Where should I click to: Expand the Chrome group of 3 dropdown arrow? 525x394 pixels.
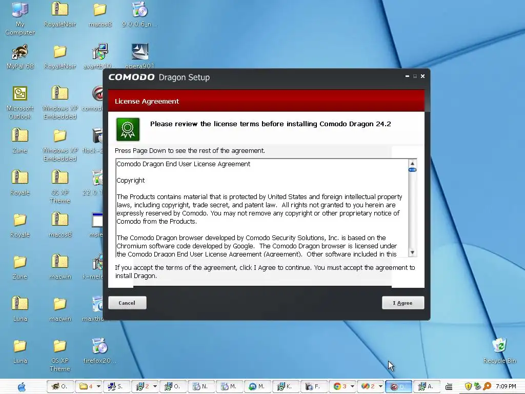[x=352, y=387]
